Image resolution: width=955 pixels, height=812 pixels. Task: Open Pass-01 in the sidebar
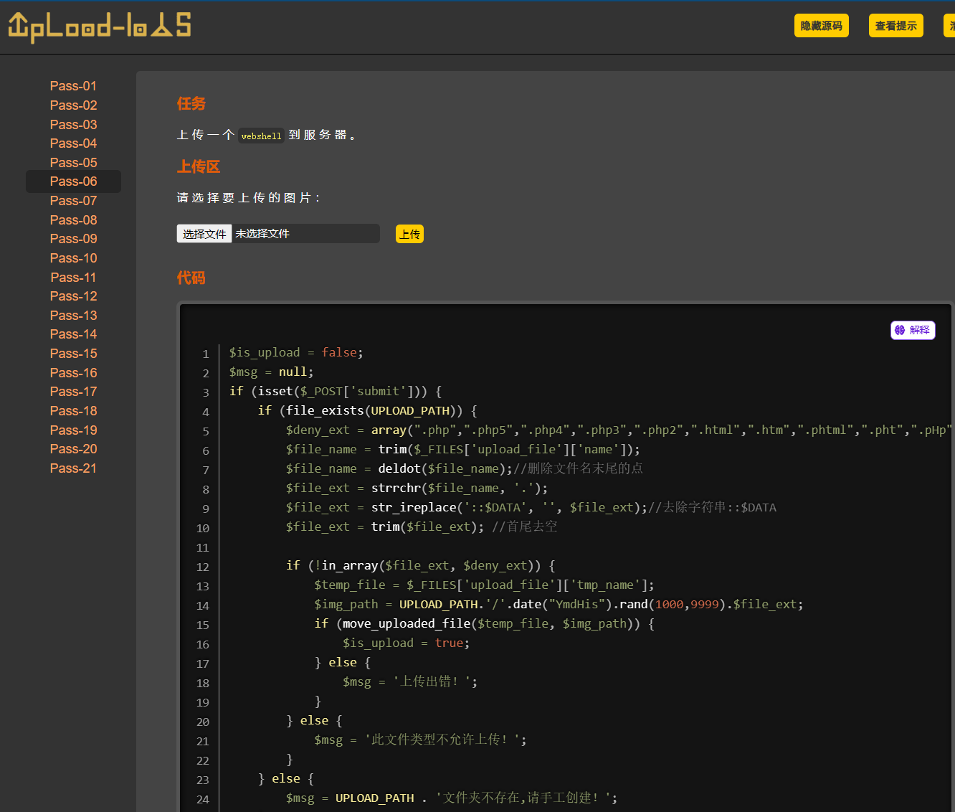(73, 86)
